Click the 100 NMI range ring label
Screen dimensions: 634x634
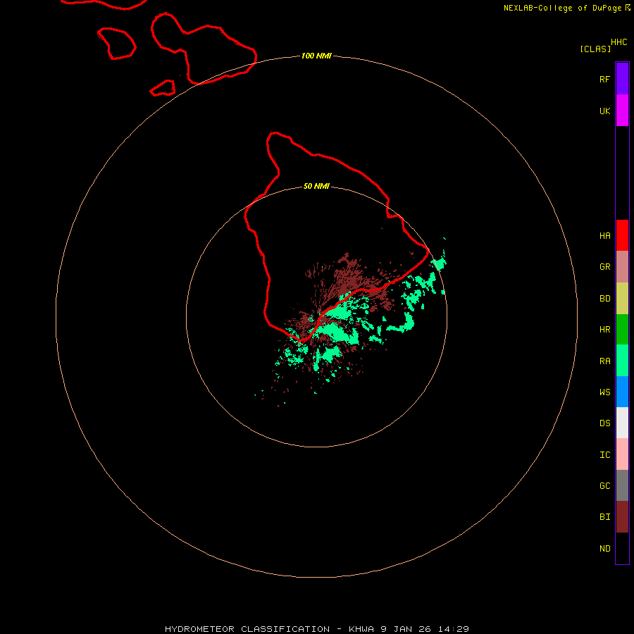(x=316, y=56)
